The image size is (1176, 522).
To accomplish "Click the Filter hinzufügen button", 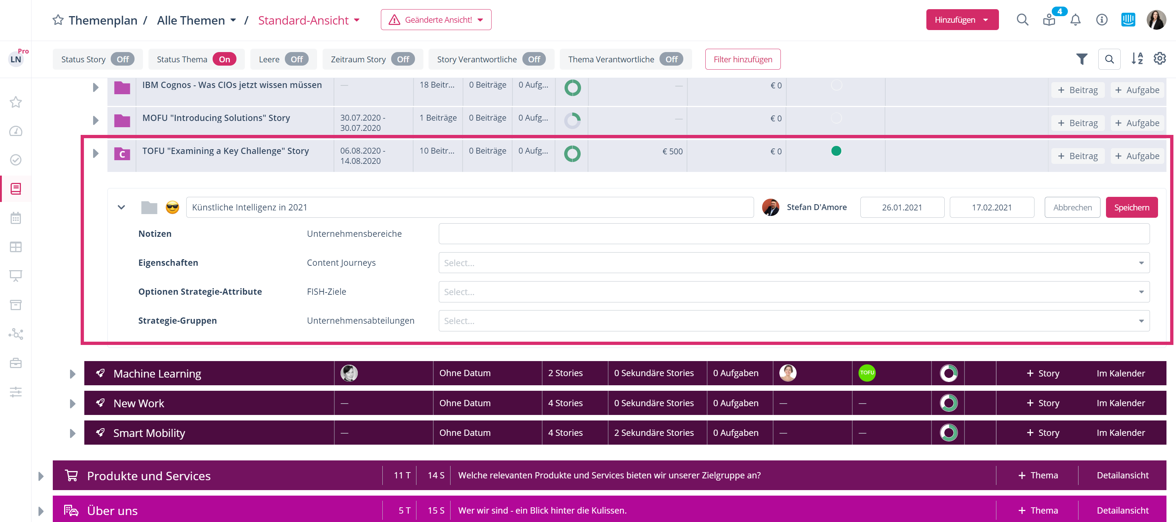I will (742, 59).
